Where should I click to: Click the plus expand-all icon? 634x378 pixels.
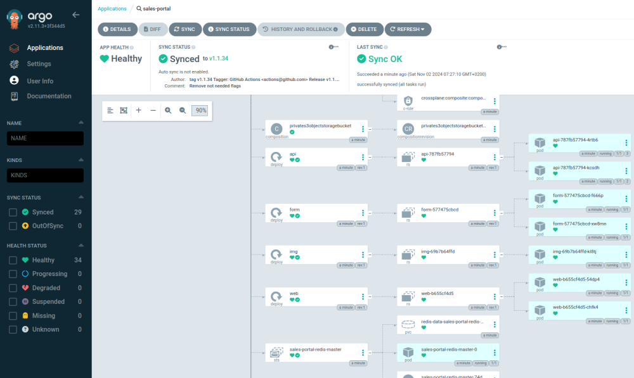[x=138, y=110]
